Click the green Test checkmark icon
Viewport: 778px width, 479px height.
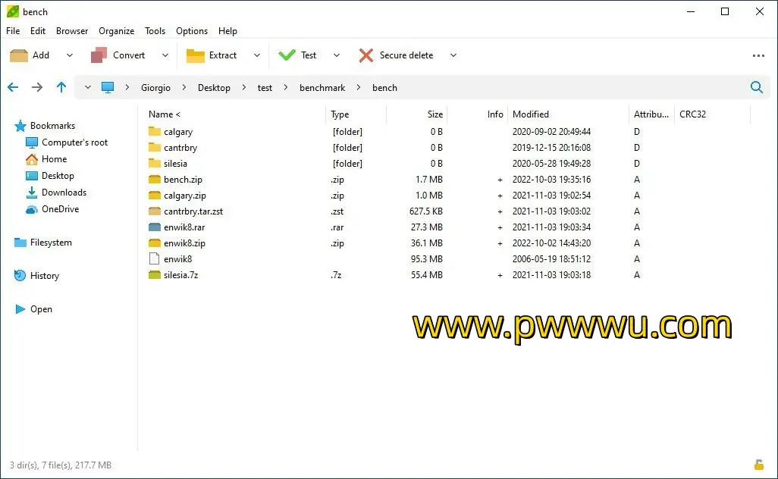287,55
